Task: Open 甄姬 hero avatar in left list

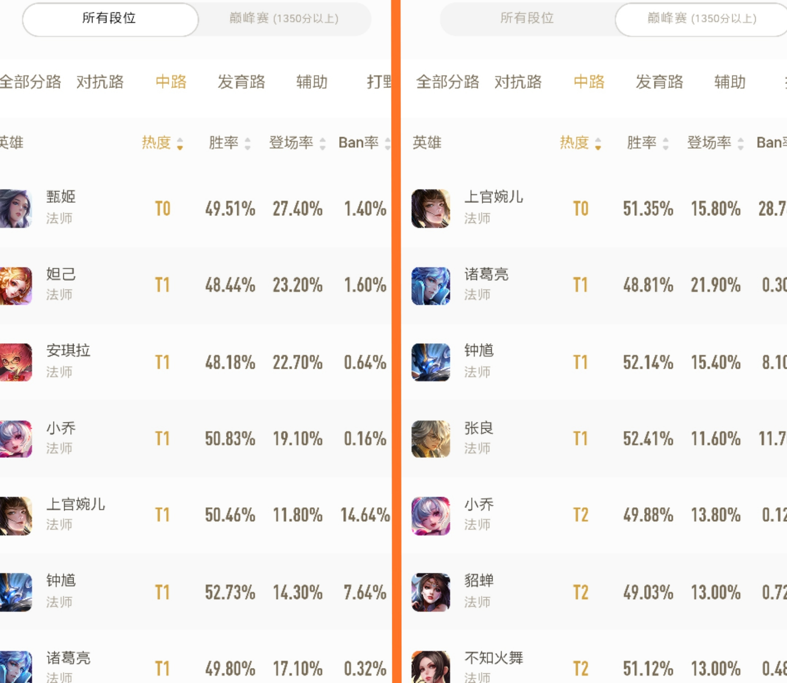Action: click(x=16, y=209)
